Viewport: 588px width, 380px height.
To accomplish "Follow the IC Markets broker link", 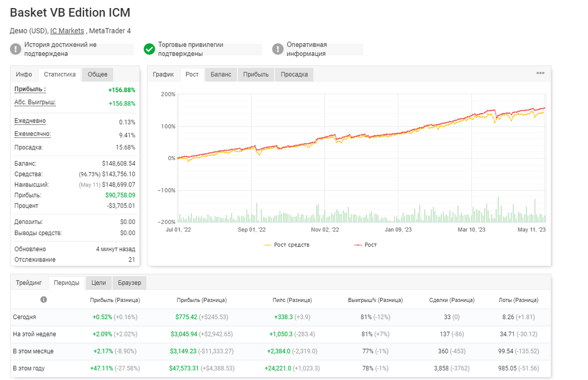I will click(x=67, y=31).
